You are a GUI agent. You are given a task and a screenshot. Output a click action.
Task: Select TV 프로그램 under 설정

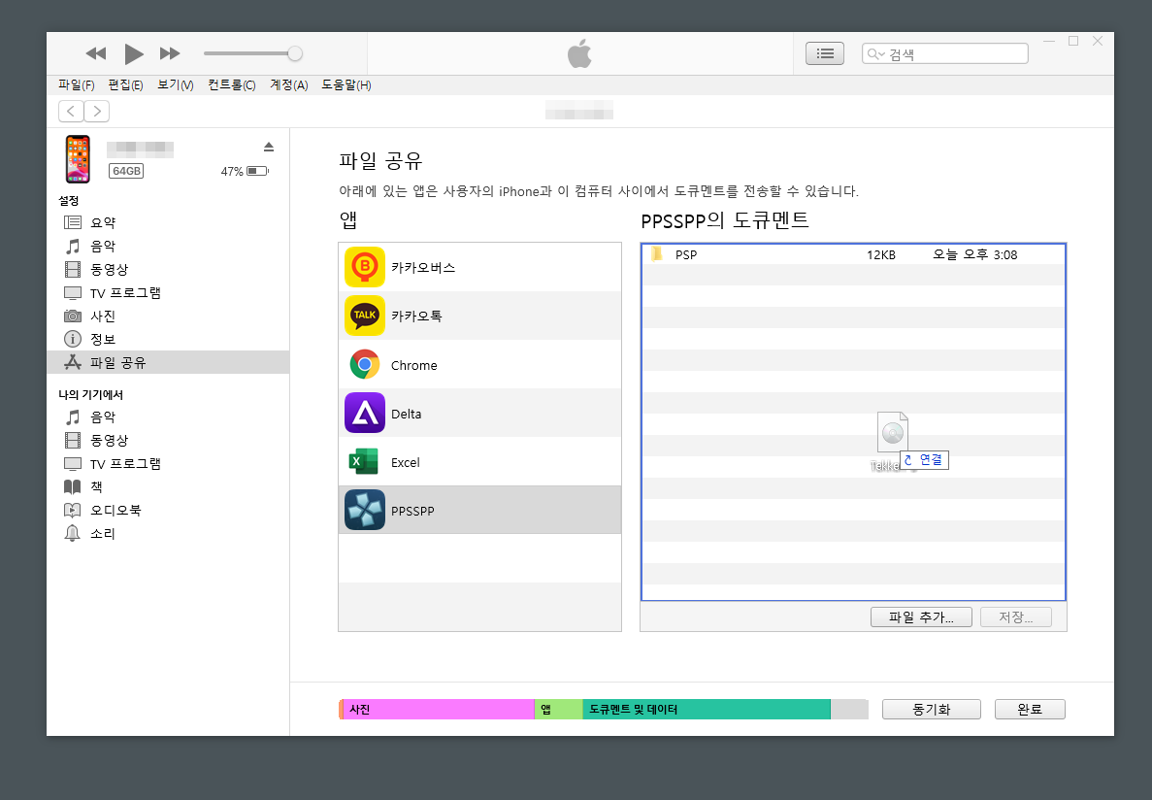pos(168,292)
